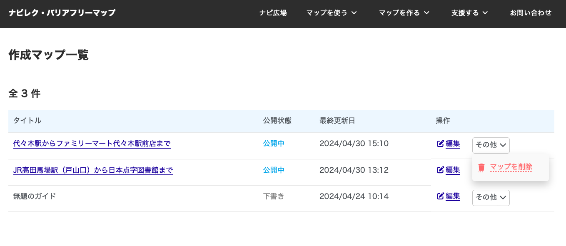The width and height of the screenshot is (566, 246).
Task: Open the 代々木駅からファミリーマート代々木駅前店まで map link
Action: coord(92,144)
